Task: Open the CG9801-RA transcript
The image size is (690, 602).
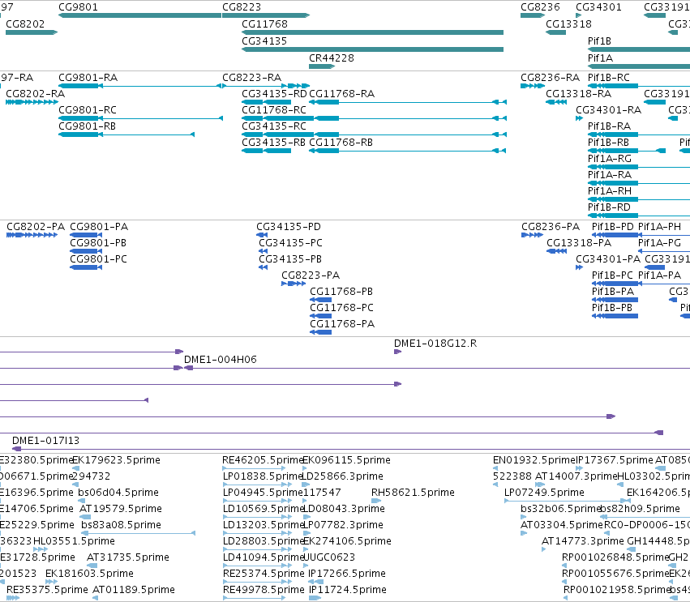Action: click(140, 86)
